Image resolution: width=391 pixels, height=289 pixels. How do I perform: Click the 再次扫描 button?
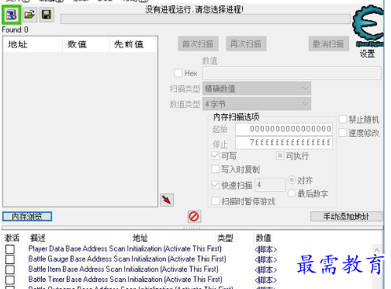coord(246,44)
